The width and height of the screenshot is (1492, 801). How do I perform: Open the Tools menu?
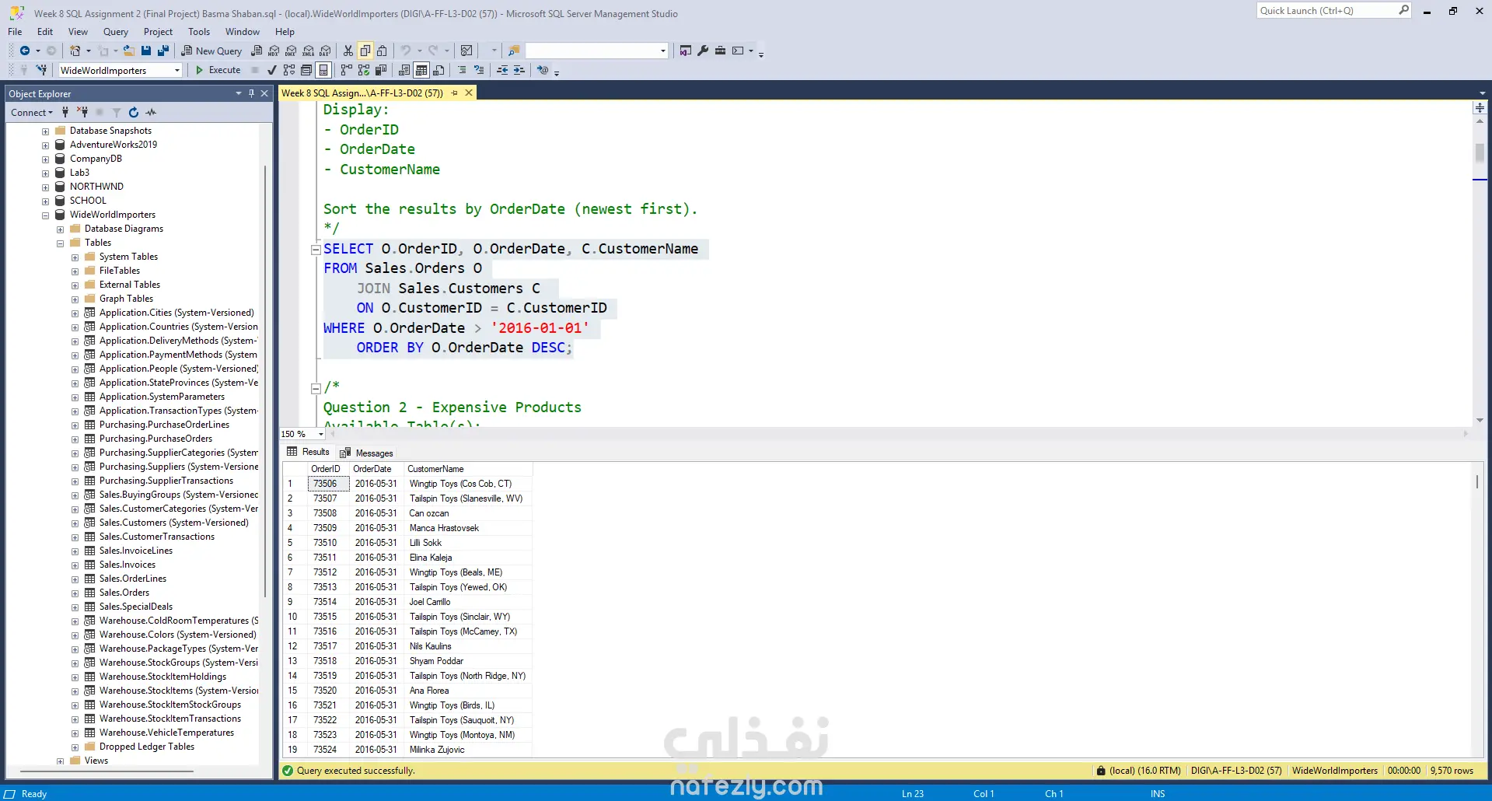pos(199,32)
